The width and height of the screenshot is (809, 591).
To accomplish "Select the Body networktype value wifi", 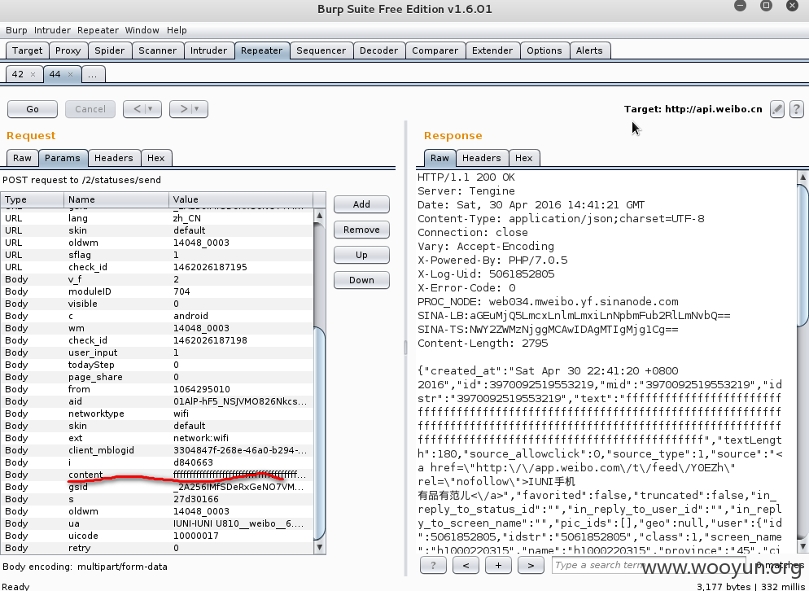I will [181, 414].
